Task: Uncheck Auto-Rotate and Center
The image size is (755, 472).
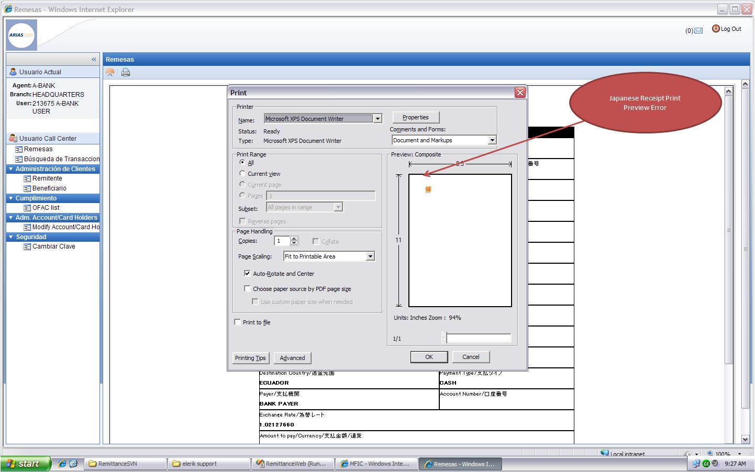Action: click(x=247, y=273)
